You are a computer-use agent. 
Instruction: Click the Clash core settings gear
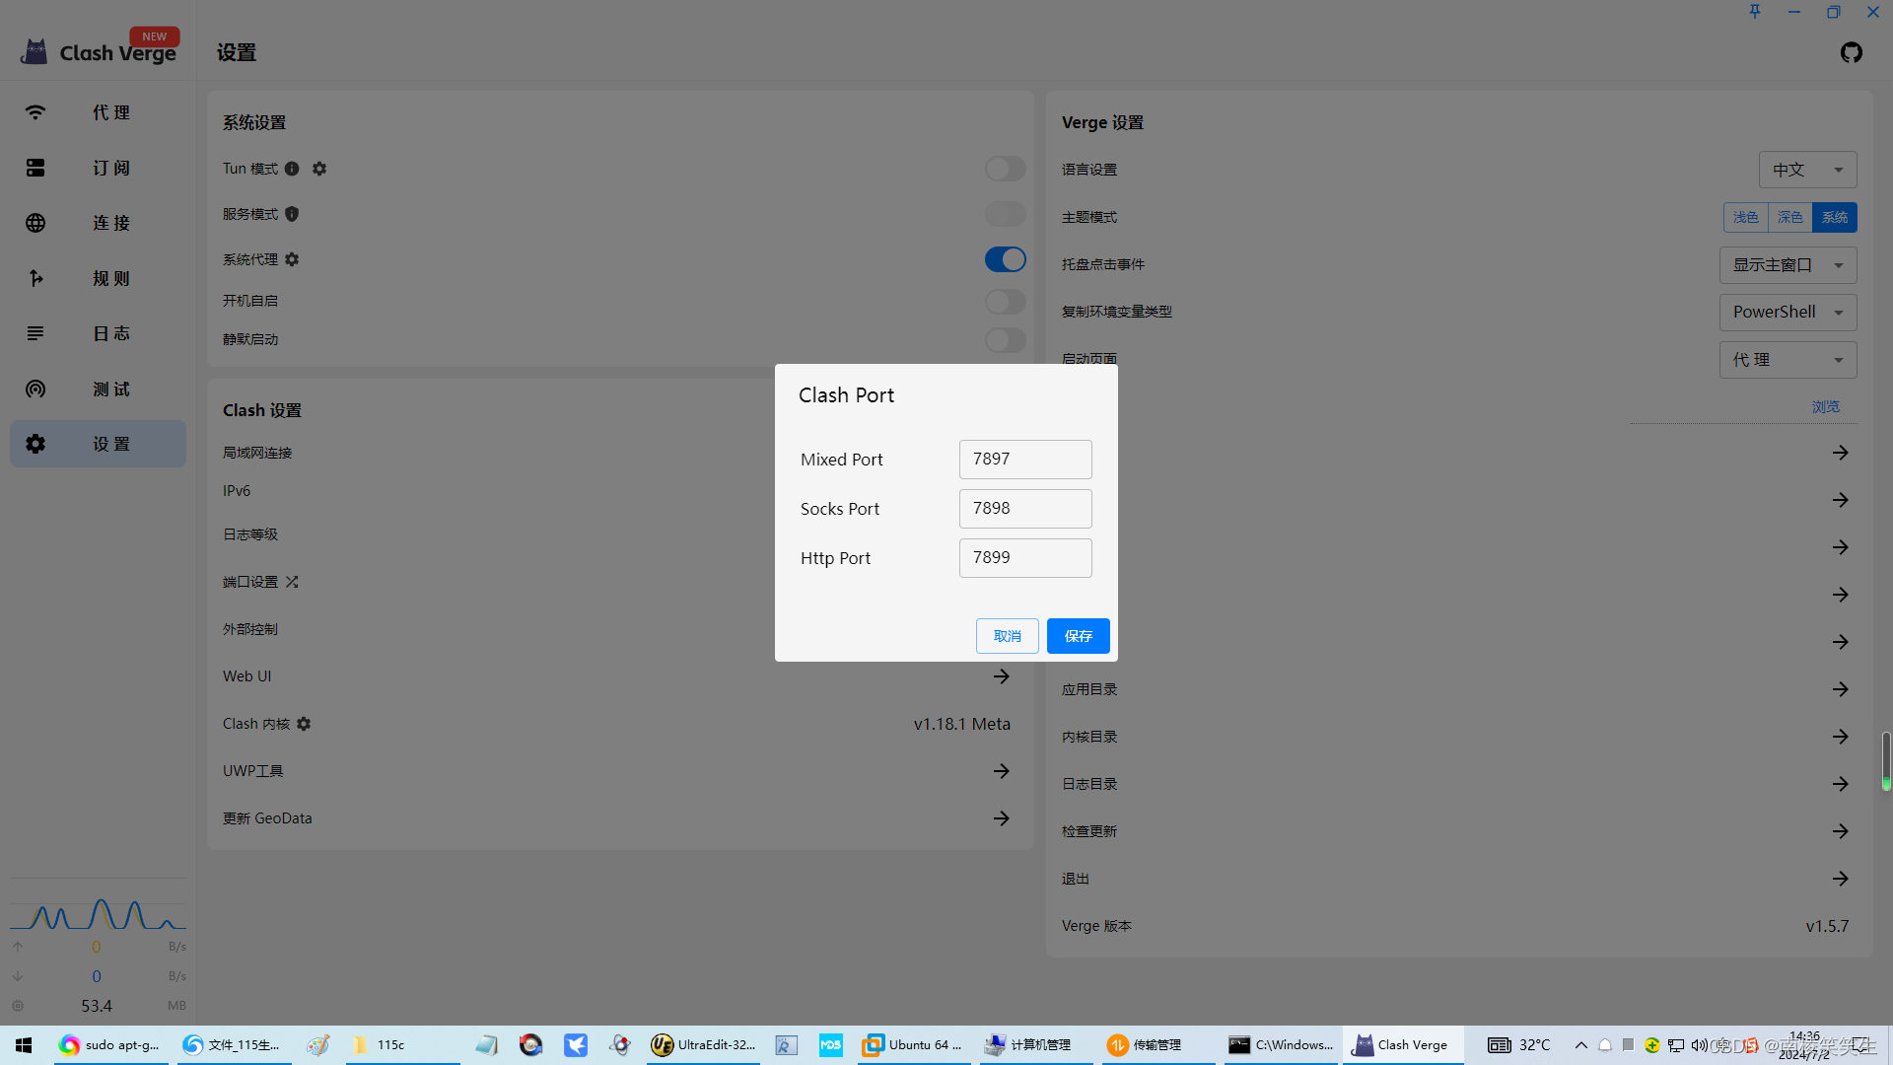304,724
